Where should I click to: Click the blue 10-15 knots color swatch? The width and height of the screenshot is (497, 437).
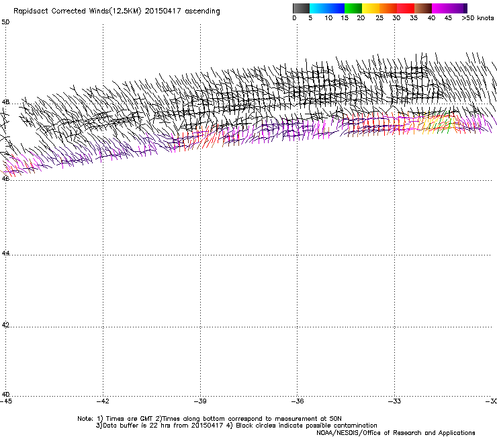click(336, 8)
